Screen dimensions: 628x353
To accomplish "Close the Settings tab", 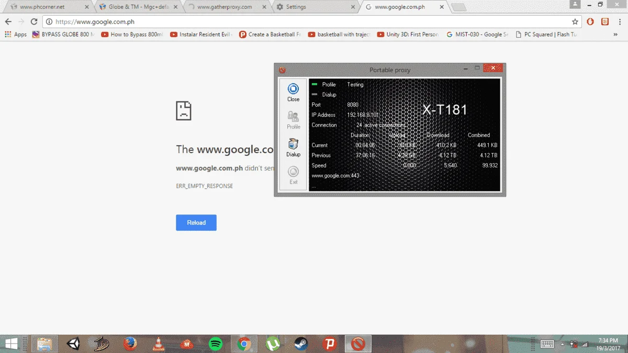I will coord(353,7).
